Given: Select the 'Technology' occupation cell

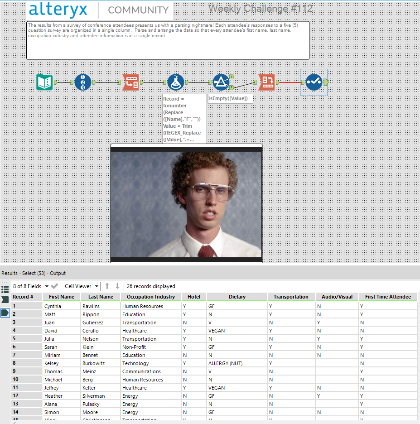Looking at the screenshot, I should pyautogui.click(x=150, y=363).
